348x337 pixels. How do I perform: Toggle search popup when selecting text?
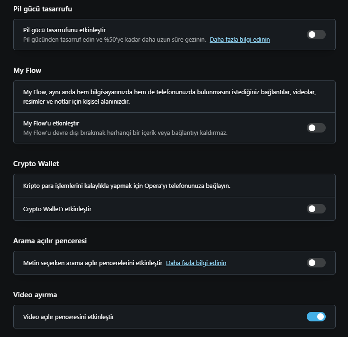(x=316, y=263)
